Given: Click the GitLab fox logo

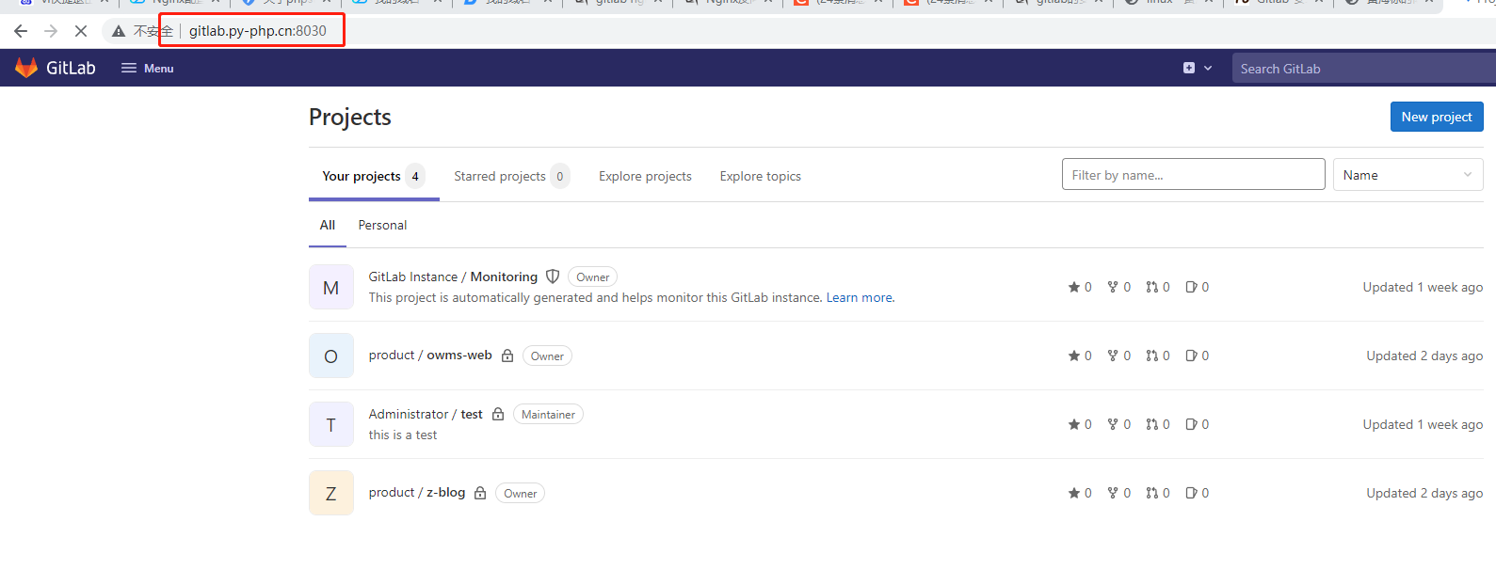Looking at the screenshot, I should 26,68.
